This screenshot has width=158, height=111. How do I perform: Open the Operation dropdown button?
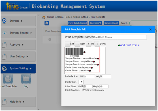click(95, 23)
